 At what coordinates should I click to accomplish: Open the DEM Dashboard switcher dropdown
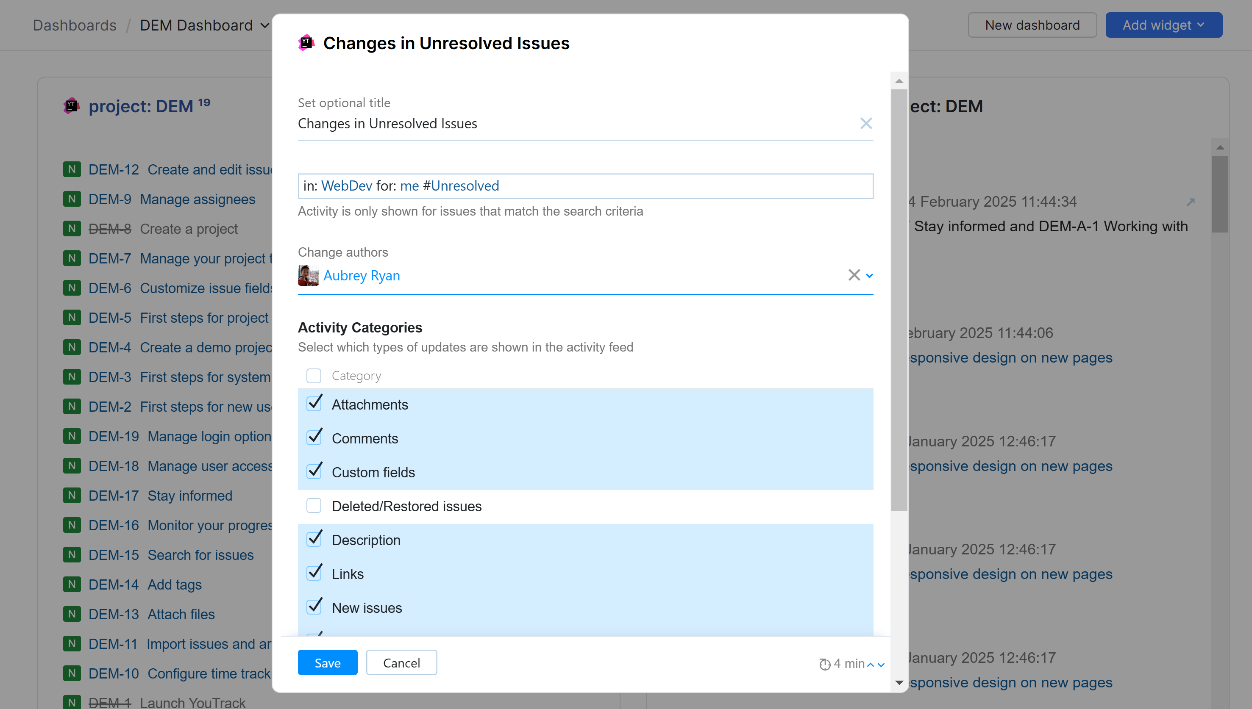204,25
